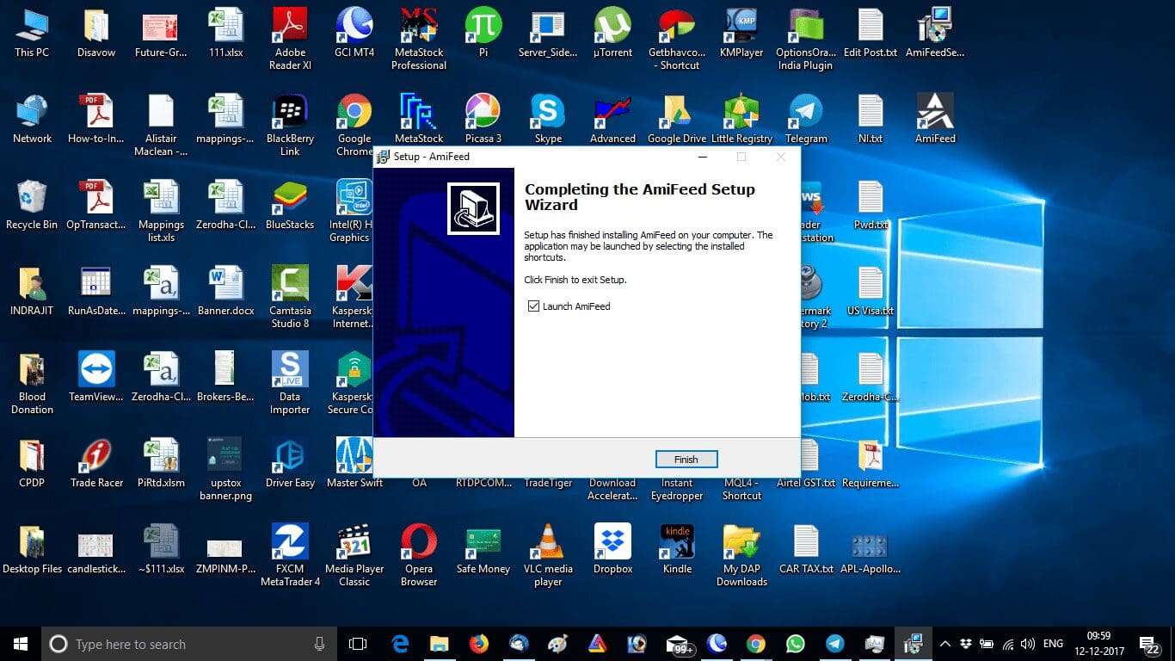Viewport: 1175px width, 661px height.
Task: Open File Explorer from taskbar
Action: click(440, 644)
